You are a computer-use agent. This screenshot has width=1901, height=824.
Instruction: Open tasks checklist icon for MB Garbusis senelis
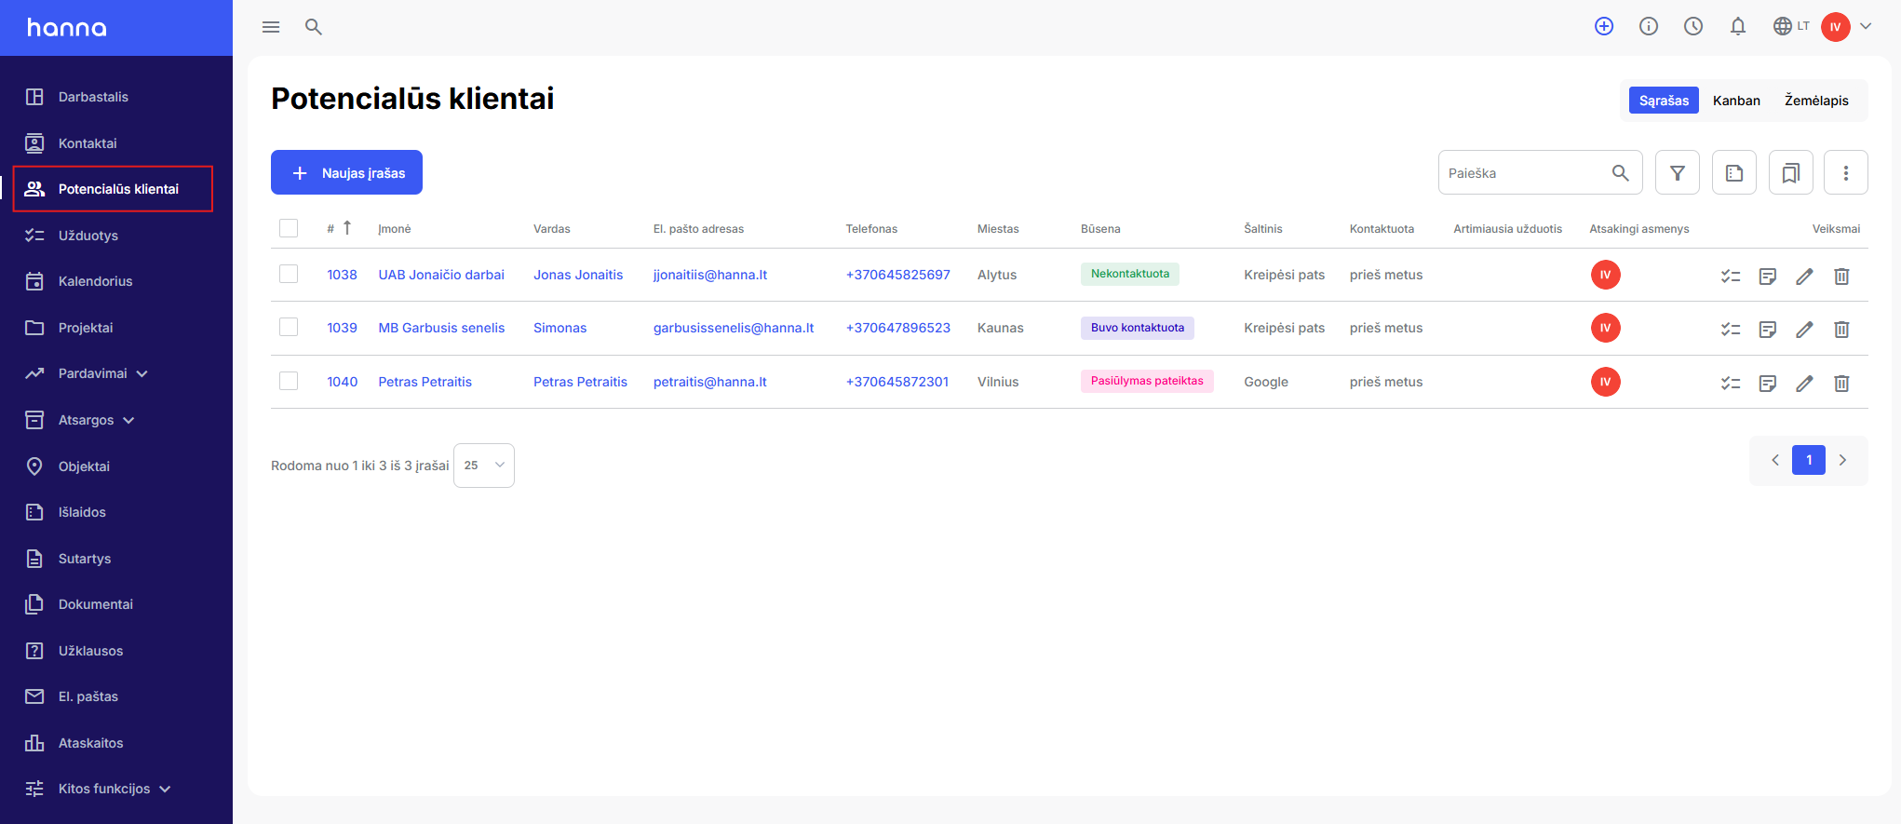1731,330
